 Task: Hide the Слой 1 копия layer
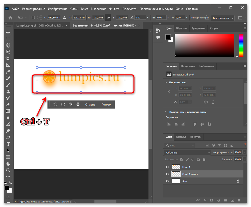click(167, 174)
